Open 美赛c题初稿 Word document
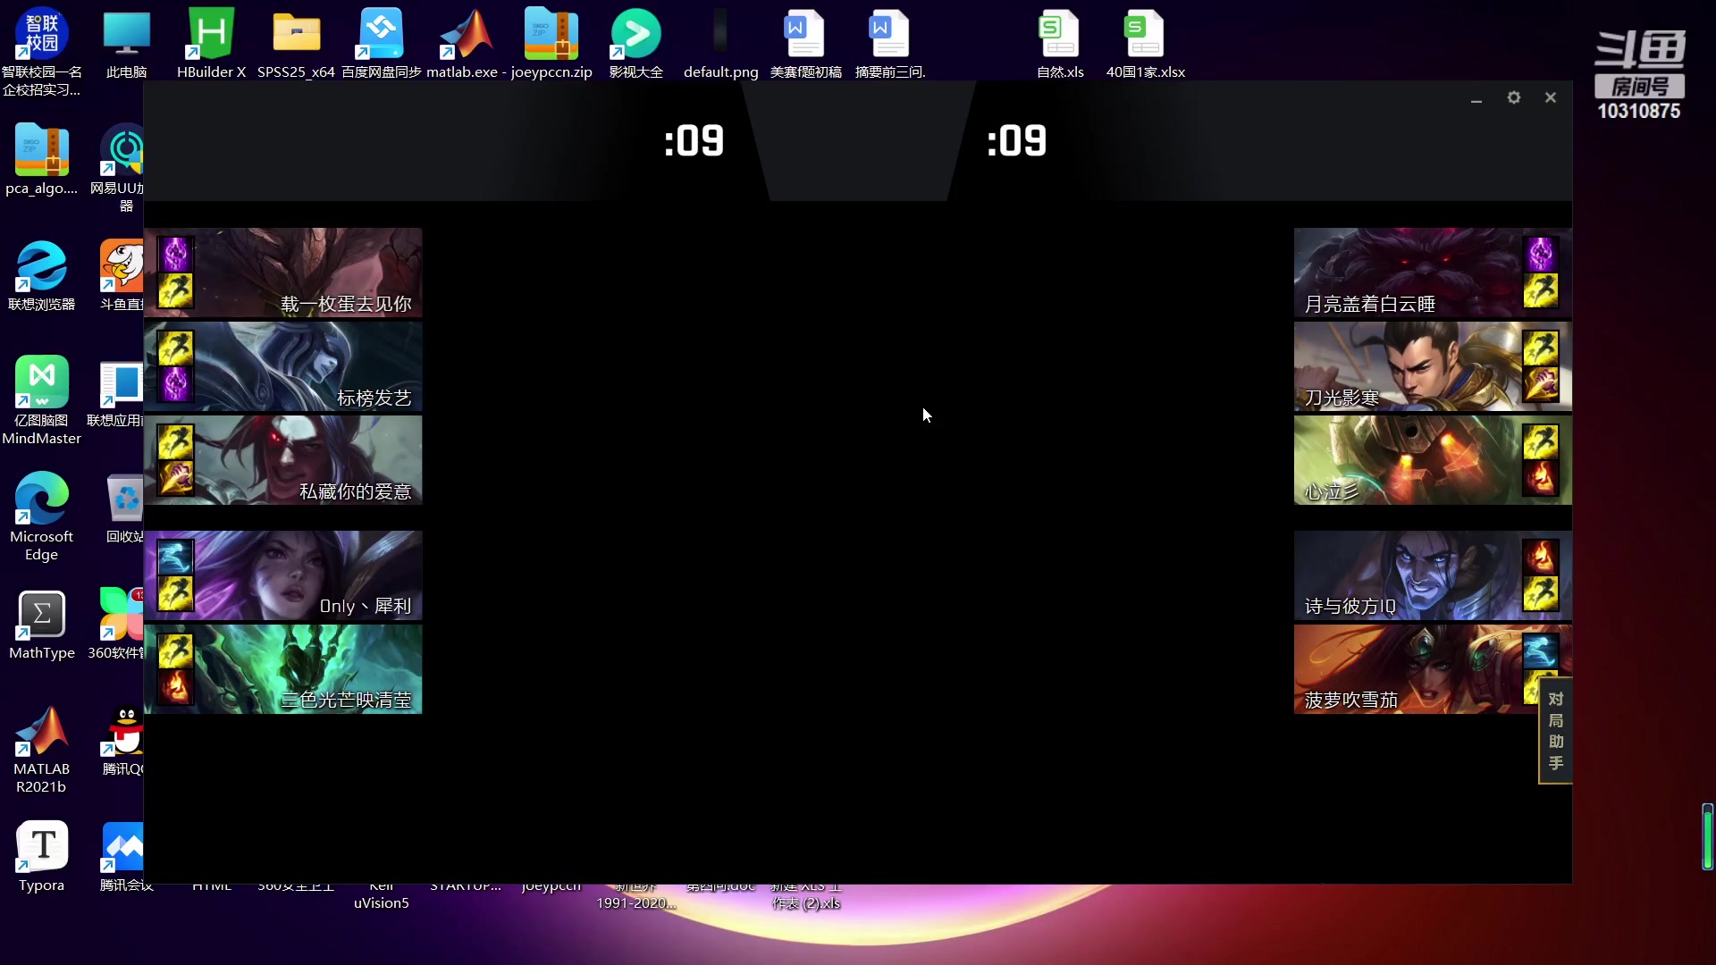Image resolution: width=1716 pixels, height=965 pixels. pyautogui.click(x=805, y=43)
